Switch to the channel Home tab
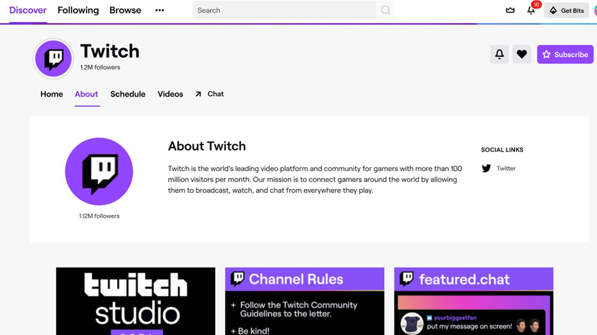 pyautogui.click(x=51, y=94)
